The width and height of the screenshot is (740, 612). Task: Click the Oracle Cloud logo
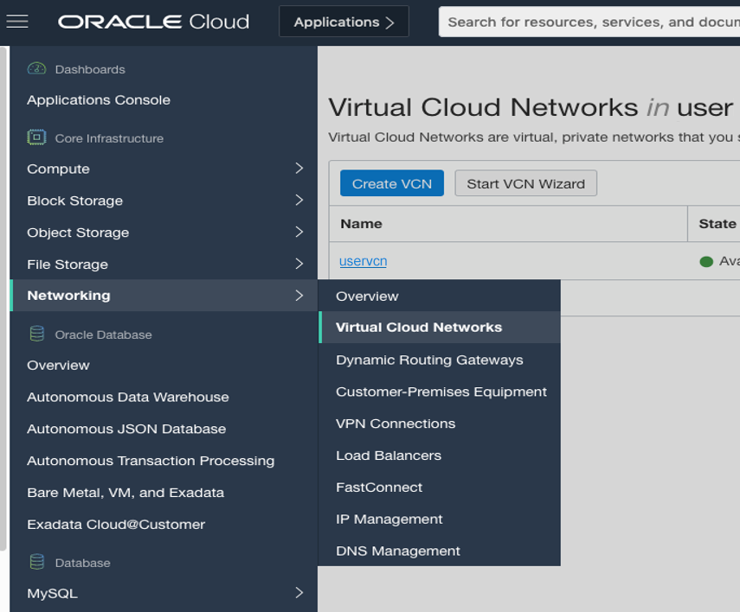coord(153,22)
